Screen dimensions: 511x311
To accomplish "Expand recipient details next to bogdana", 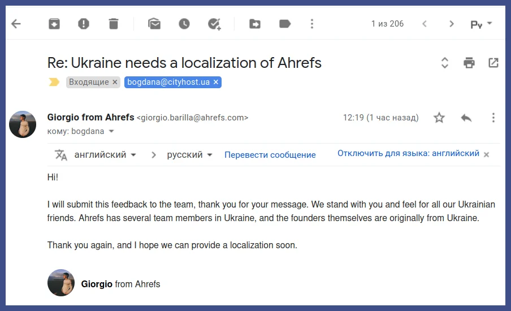I will click(111, 131).
